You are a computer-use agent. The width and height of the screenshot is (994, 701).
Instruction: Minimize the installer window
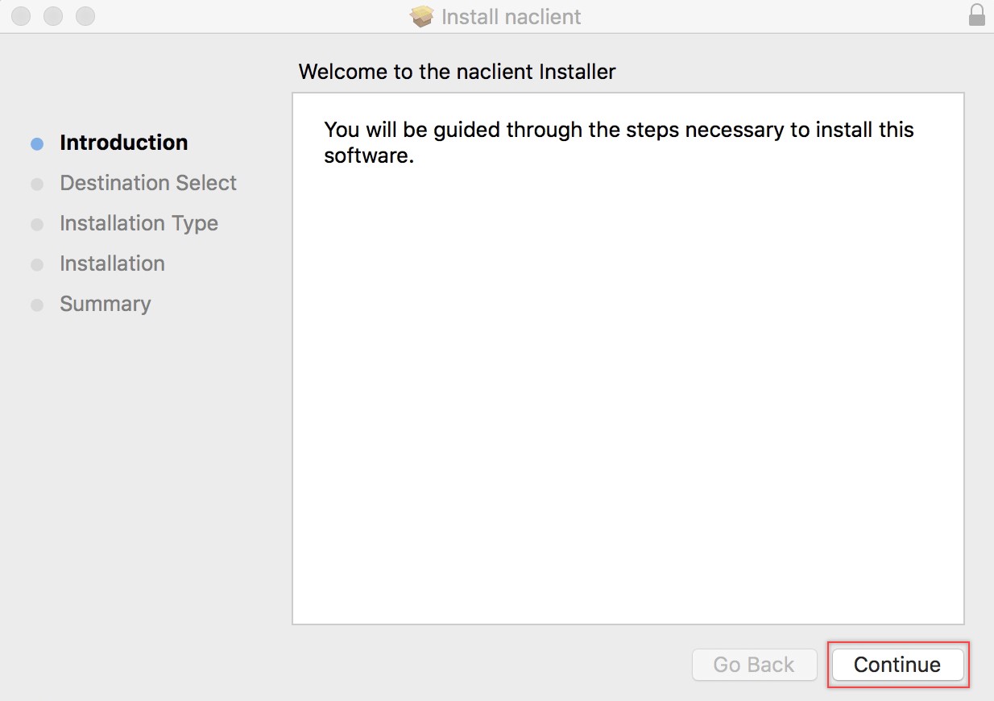[x=53, y=16]
